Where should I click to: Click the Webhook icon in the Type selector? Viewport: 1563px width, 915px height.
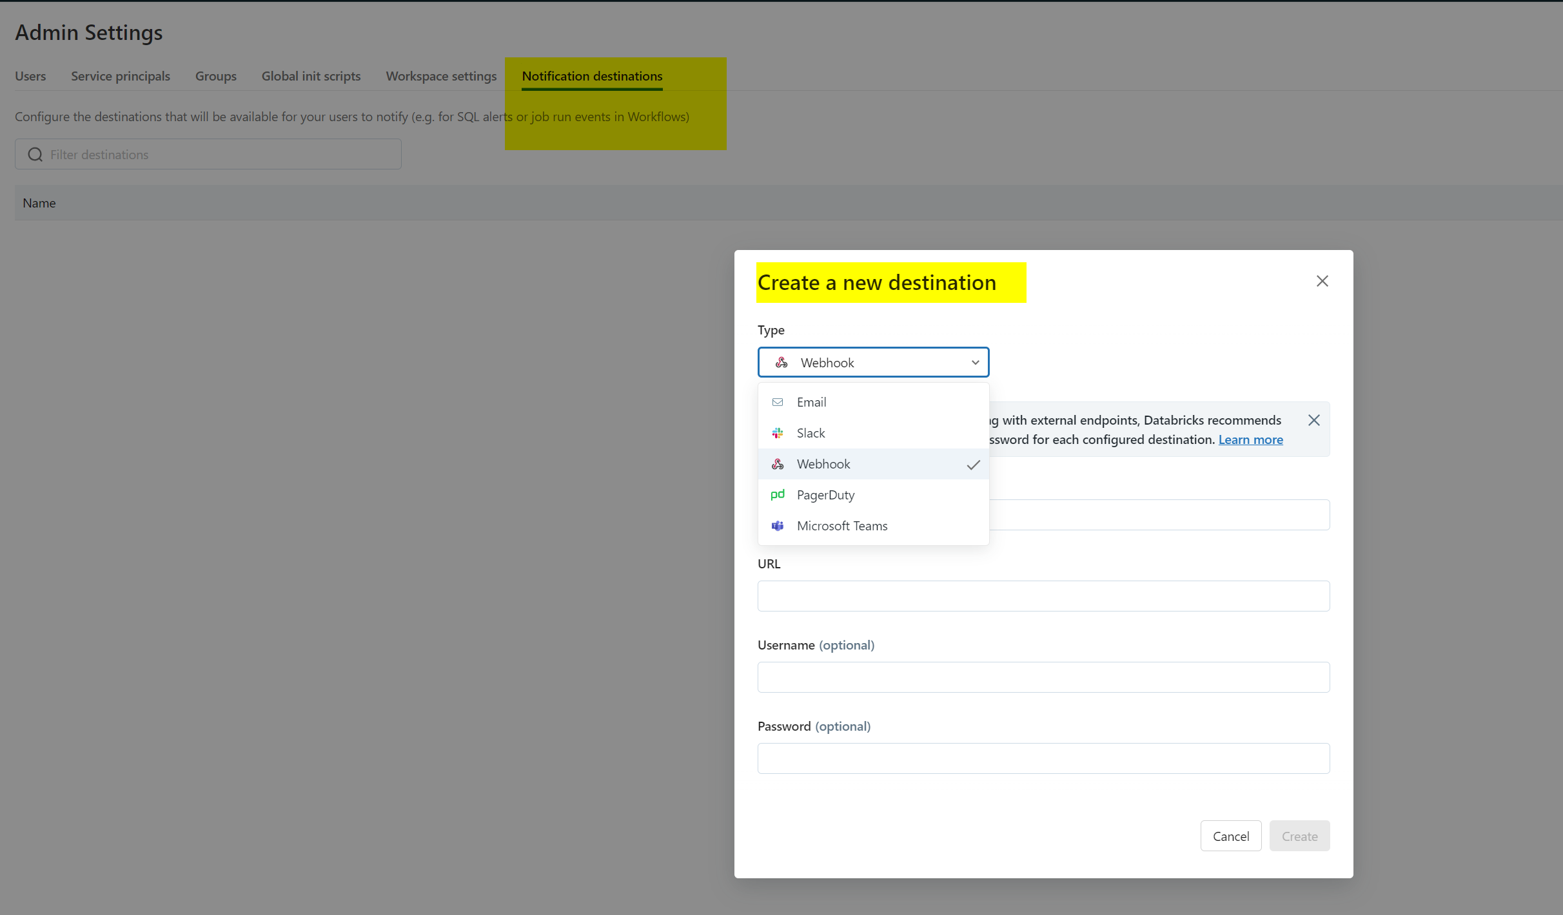pos(781,362)
